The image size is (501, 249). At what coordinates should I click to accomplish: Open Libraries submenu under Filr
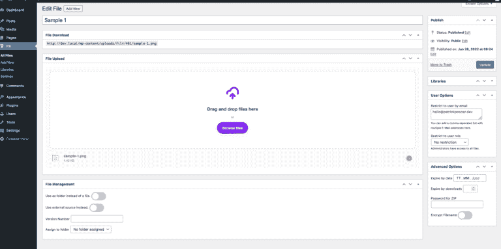7,70
